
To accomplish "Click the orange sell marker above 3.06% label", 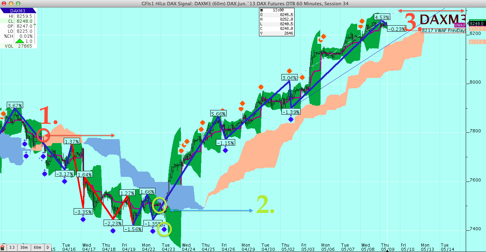I will click(289, 71).
